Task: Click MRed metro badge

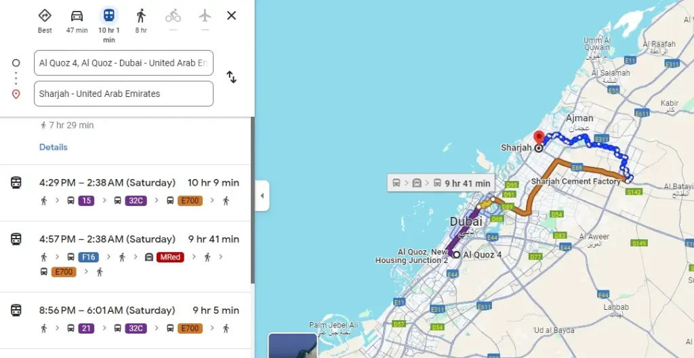Action: coord(170,257)
